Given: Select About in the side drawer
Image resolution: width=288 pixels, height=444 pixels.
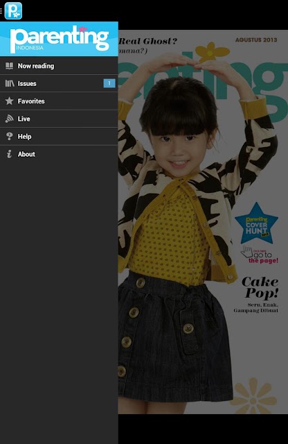Looking at the screenshot, I should point(59,154).
